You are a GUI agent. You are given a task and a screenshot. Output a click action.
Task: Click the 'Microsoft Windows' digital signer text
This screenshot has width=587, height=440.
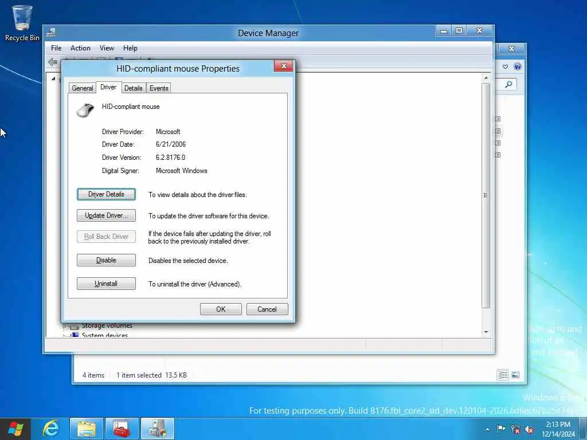pos(182,171)
